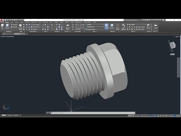
Task: Click the Polysolid tool
Action: 14,25
